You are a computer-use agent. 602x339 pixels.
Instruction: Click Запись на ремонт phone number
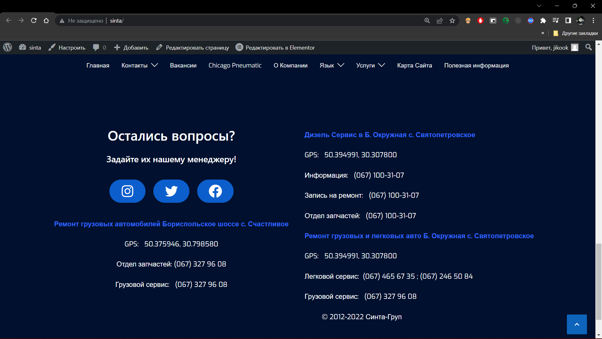click(x=394, y=195)
